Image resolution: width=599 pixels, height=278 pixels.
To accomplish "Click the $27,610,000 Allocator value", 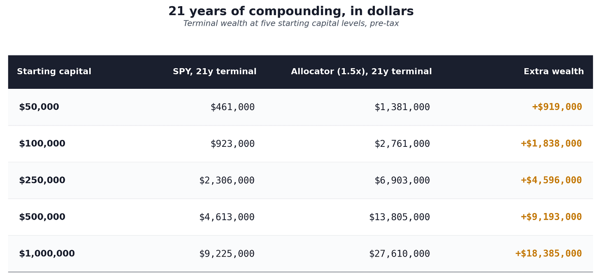I will 399,254.
